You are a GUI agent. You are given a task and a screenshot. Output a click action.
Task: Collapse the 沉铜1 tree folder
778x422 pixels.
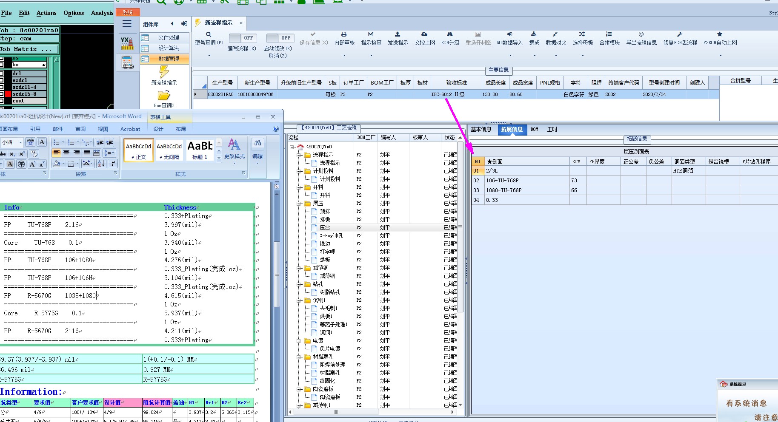pos(299,300)
